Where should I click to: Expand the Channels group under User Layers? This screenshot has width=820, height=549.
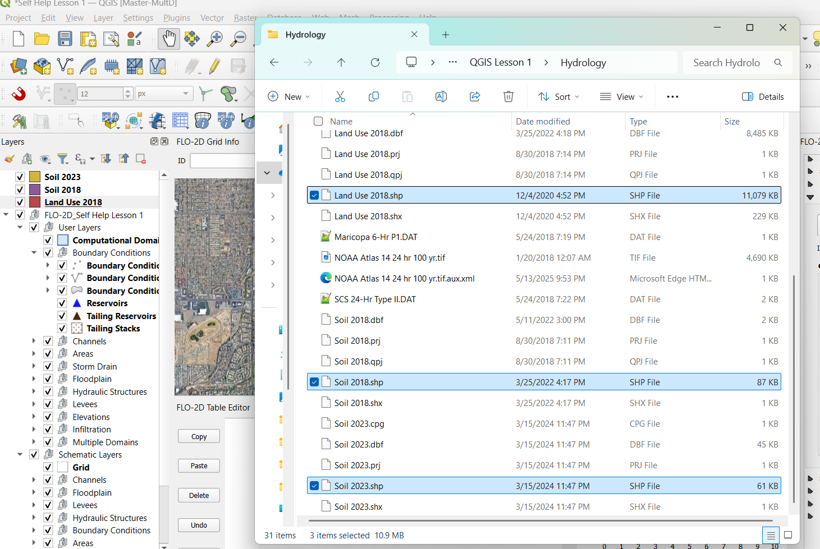pyautogui.click(x=34, y=342)
